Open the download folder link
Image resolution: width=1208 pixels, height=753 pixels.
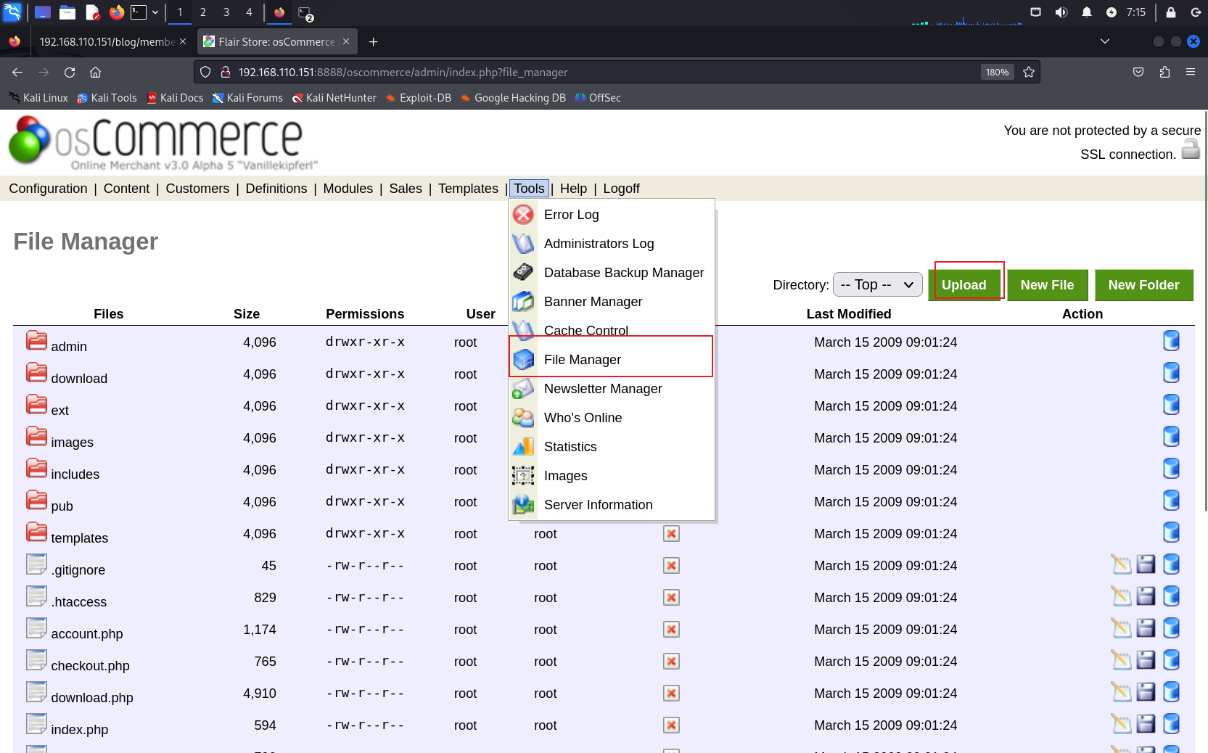tap(79, 379)
